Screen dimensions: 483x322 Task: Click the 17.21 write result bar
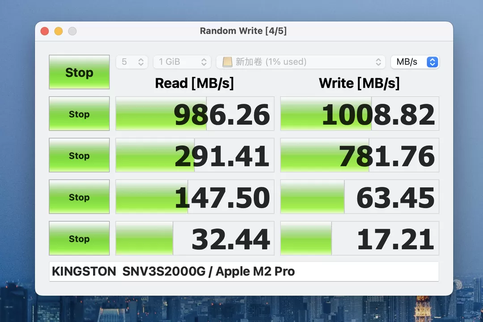pyautogui.click(x=360, y=238)
